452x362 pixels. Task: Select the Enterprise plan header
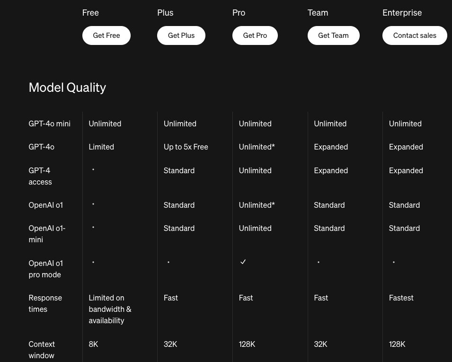(402, 13)
